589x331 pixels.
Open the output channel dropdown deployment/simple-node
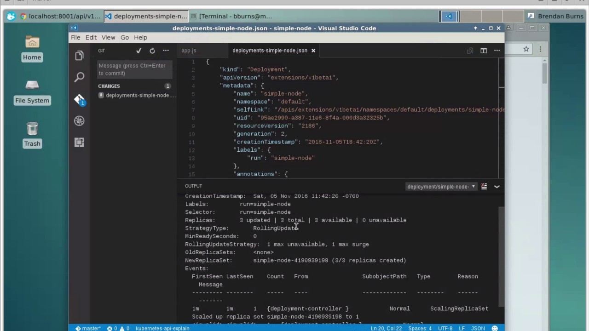click(441, 187)
